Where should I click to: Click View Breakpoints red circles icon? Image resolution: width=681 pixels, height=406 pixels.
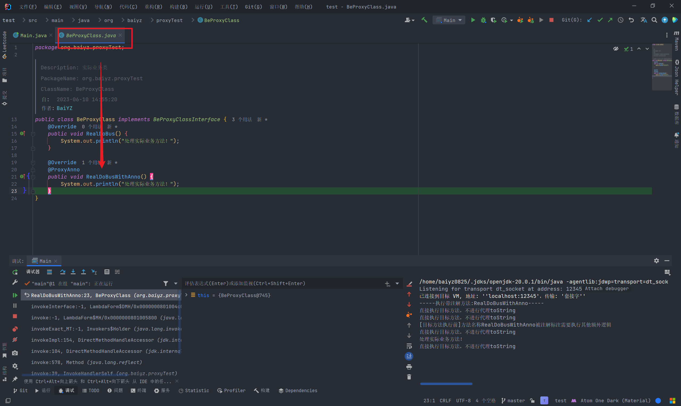15,329
